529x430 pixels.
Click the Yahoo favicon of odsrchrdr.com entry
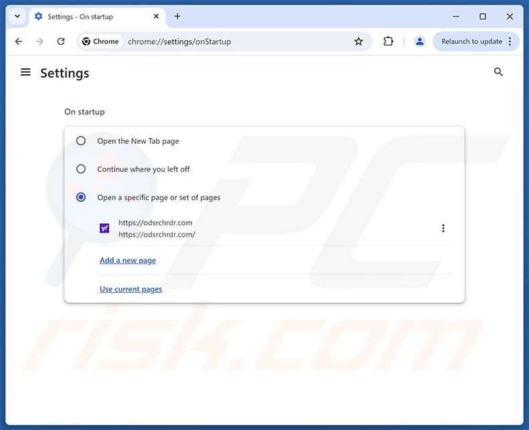[x=104, y=228]
